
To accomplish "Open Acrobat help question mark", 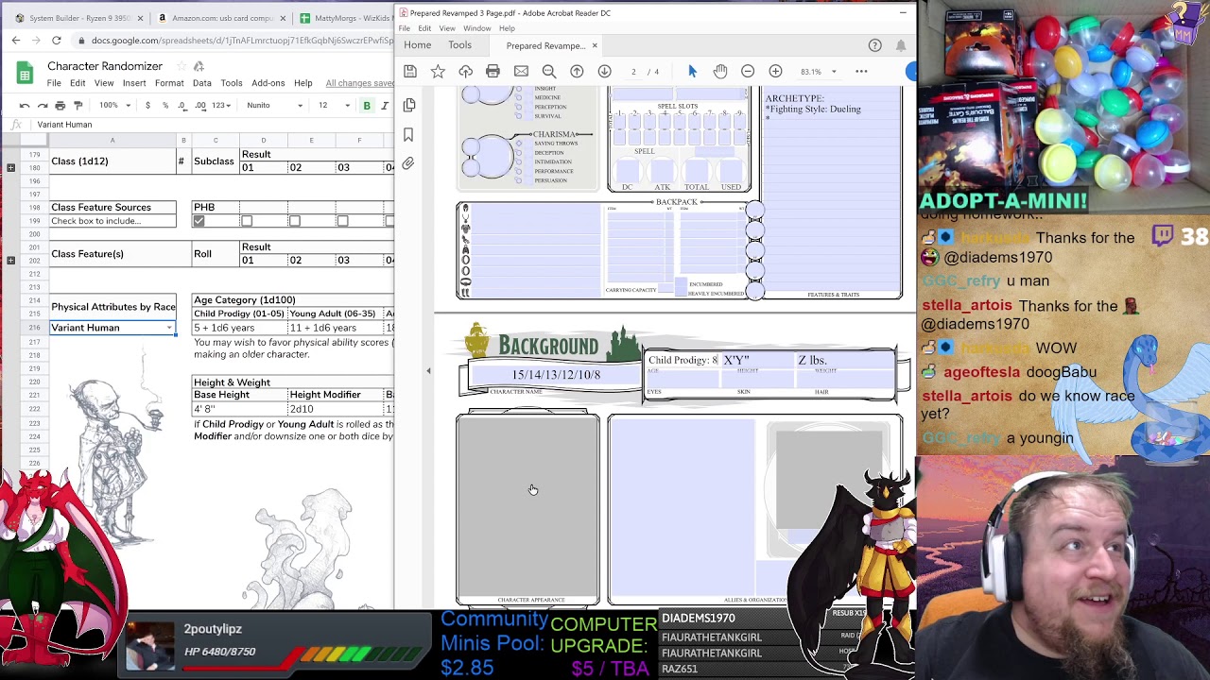I will coord(875,45).
